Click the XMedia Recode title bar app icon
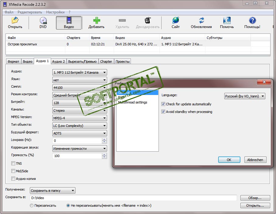 (x=5, y=4)
